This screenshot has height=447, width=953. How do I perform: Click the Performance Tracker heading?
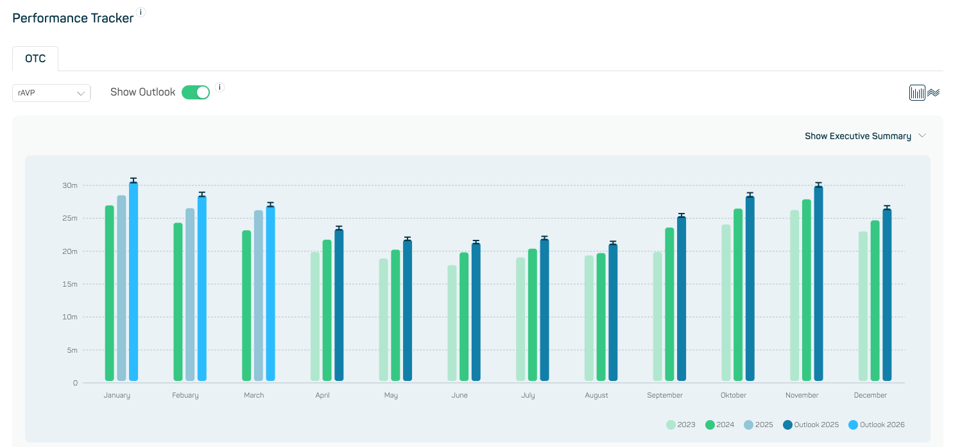[73, 18]
